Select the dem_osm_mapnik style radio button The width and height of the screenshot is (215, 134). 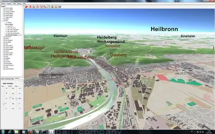click(x=6, y=35)
